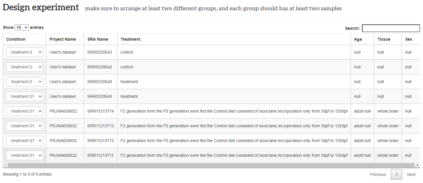Open the entries-per-page dropdown
Image resolution: width=423 pixels, height=183 pixels.
point(22,27)
